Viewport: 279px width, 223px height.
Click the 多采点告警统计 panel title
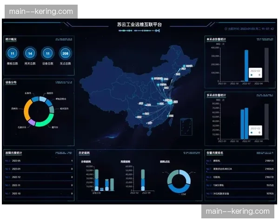click(x=216, y=95)
